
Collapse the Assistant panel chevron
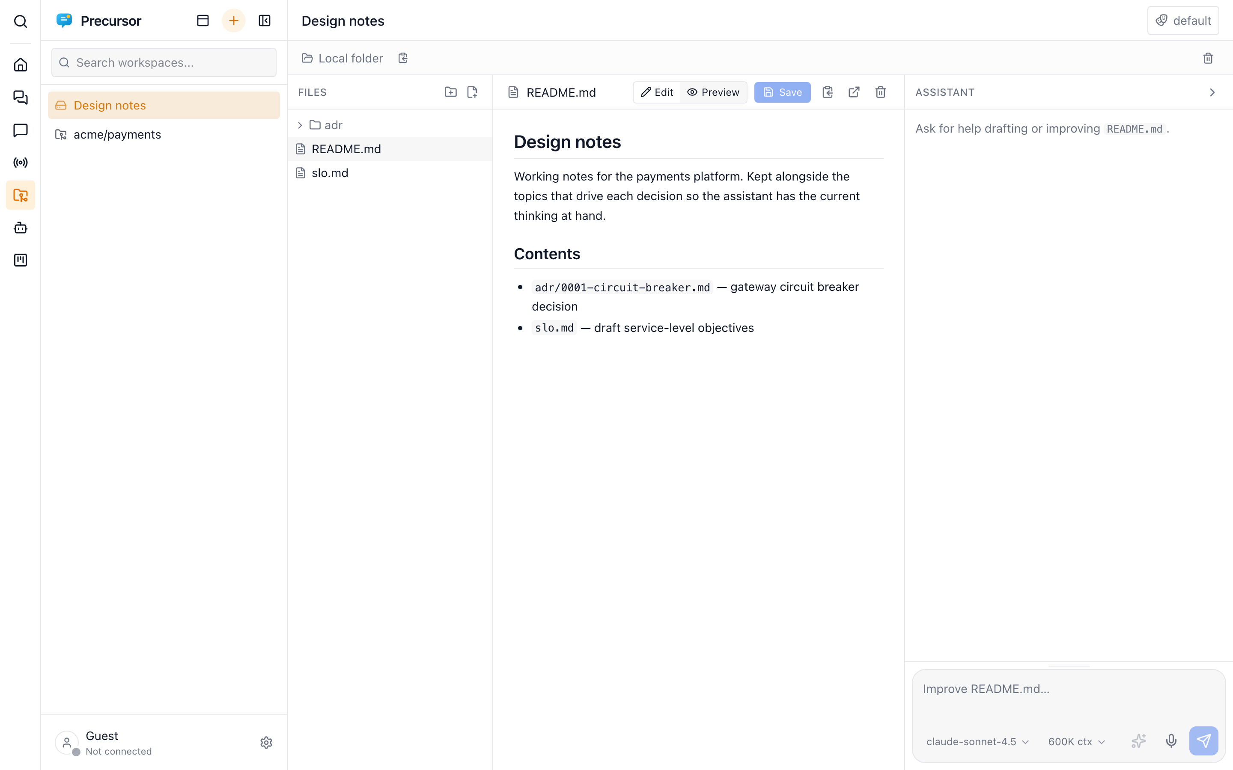pyautogui.click(x=1212, y=92)
